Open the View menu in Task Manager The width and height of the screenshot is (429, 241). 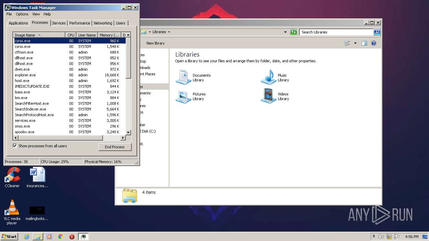point(36,14)
